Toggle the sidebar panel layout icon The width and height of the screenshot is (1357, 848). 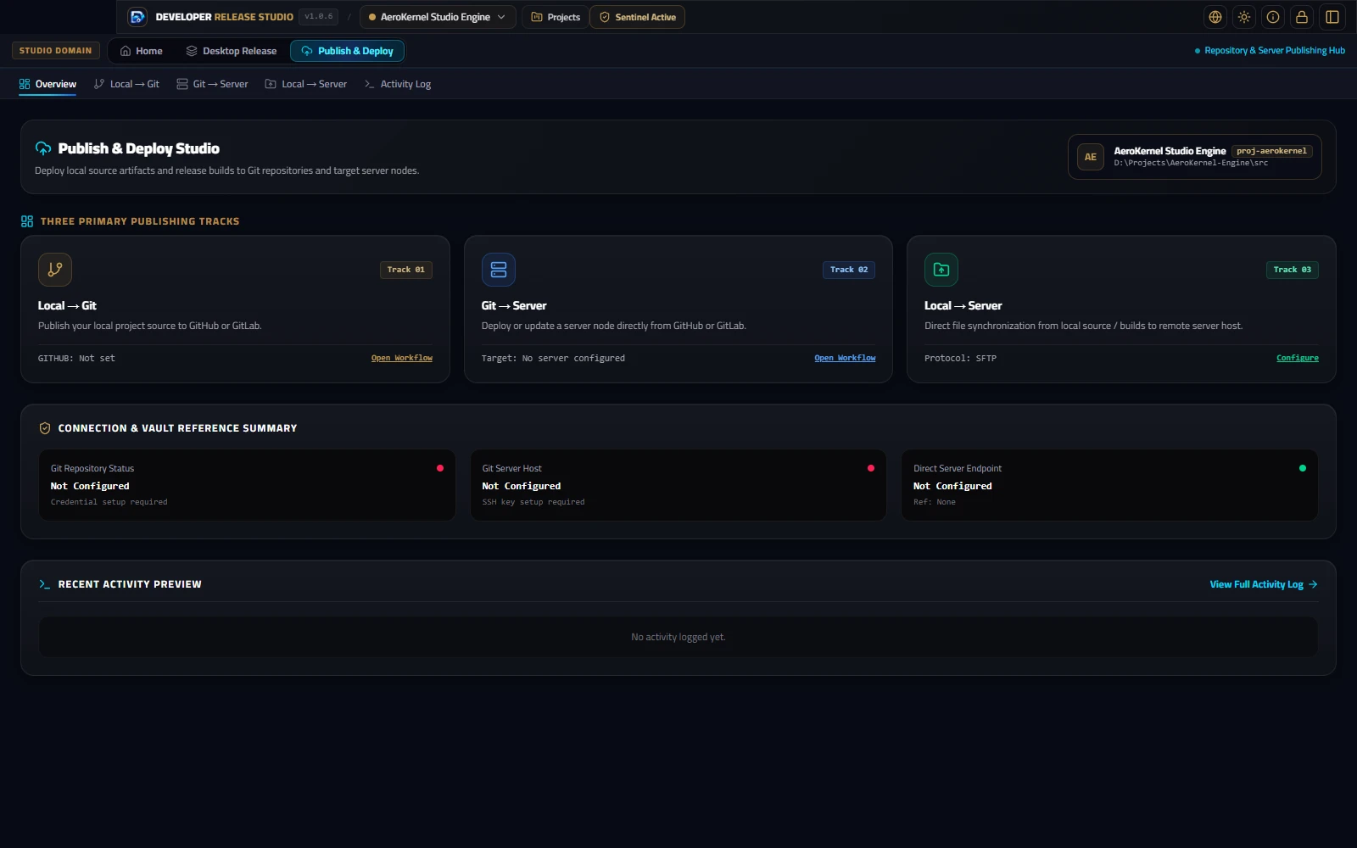click(x=1332, y=17)
